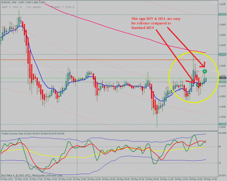227x181 pixels.
Task: Select the Today = 104.0 label
Action: pyautogui.click(x=63, y=7)
